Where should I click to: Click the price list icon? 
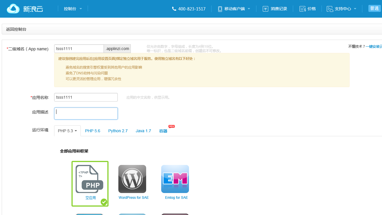pos(303,9)
